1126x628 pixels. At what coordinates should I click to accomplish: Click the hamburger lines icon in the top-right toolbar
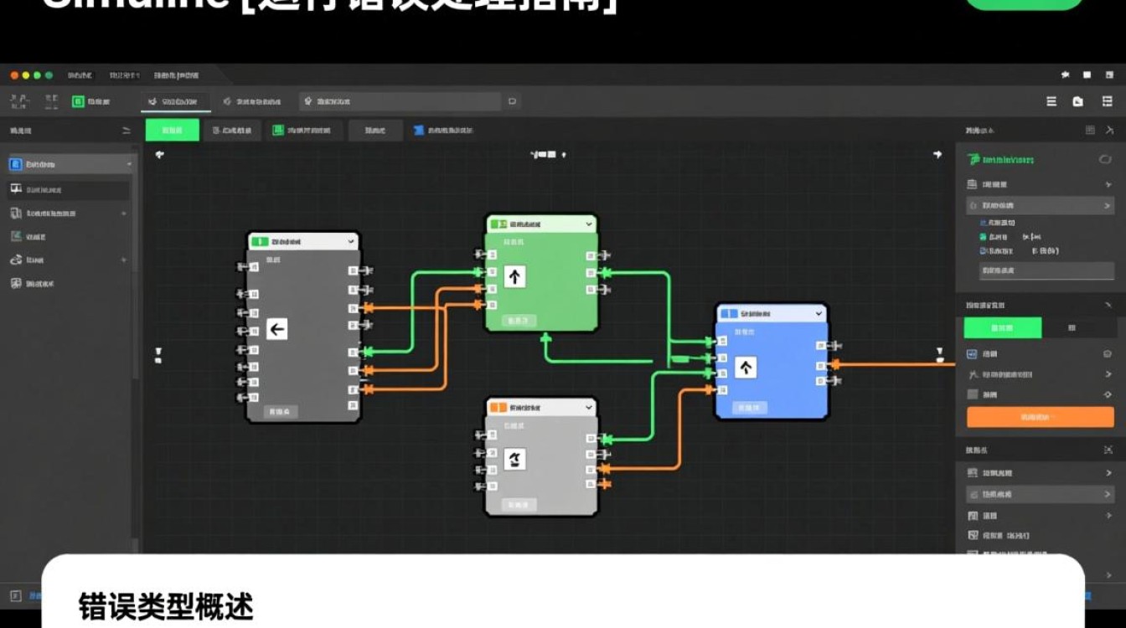point(1051,100)
